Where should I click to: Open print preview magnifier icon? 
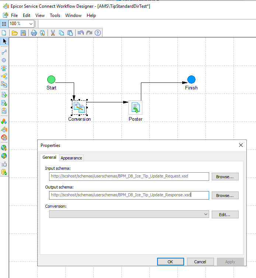click(42, 33)
